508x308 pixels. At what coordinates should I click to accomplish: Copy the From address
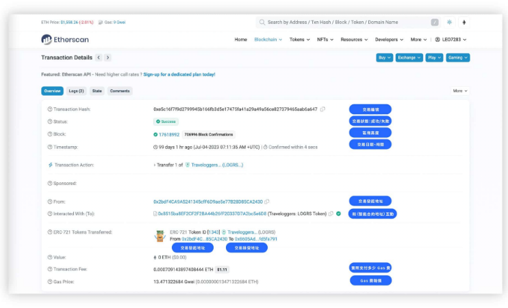pos(266,201)
